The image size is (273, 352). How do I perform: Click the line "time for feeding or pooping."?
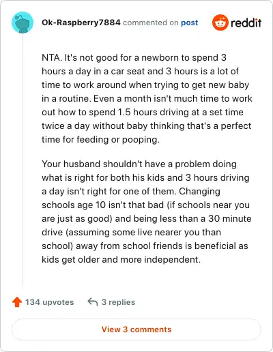point(100,139)
